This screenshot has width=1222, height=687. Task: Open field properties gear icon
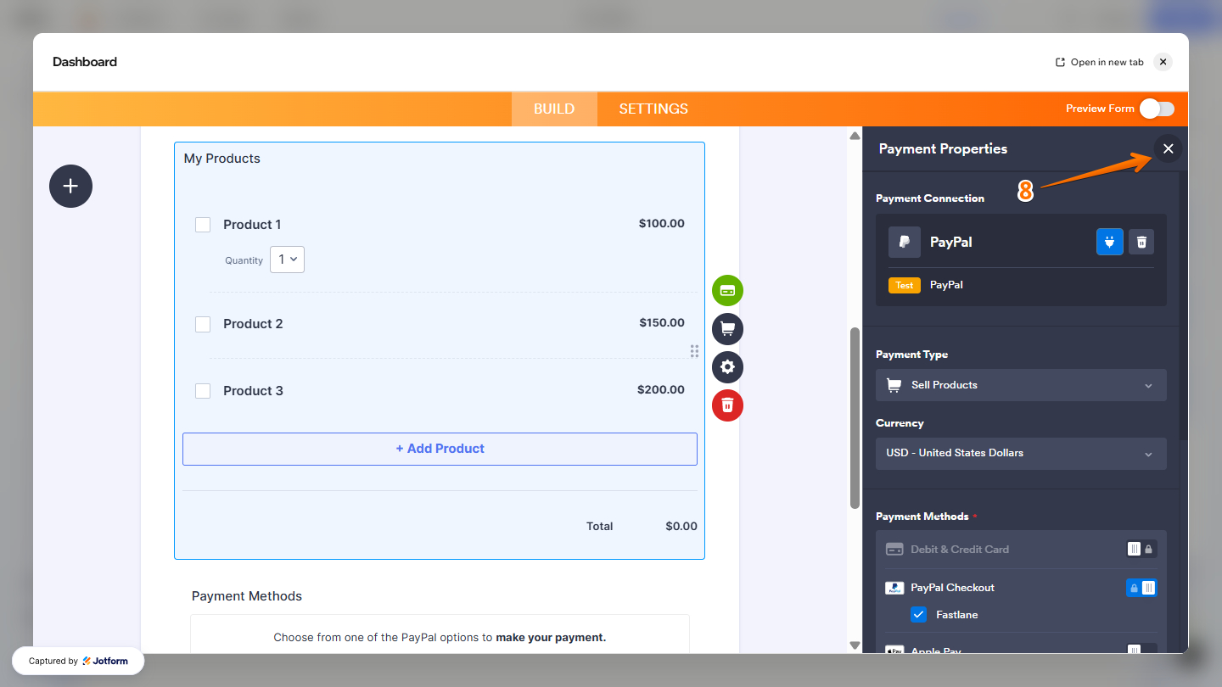tap(727, 367)
